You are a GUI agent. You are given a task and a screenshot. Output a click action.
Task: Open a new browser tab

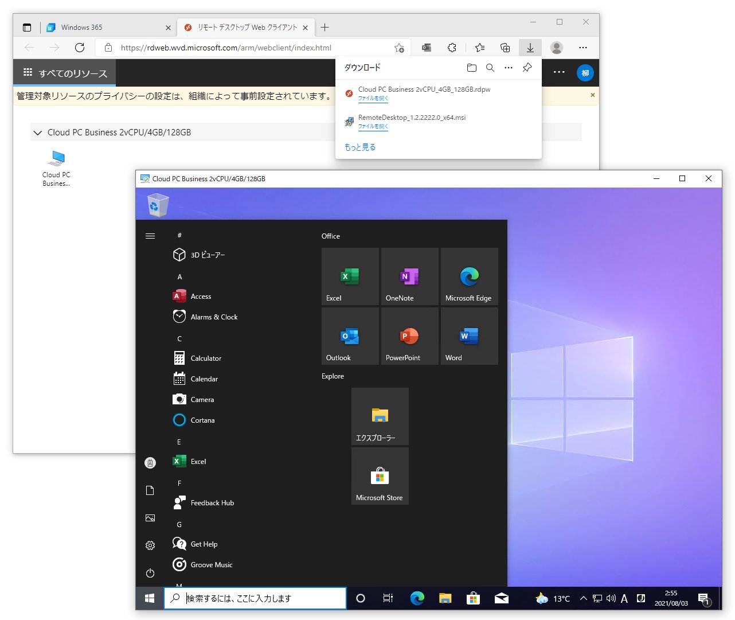(x=325, y=27)
